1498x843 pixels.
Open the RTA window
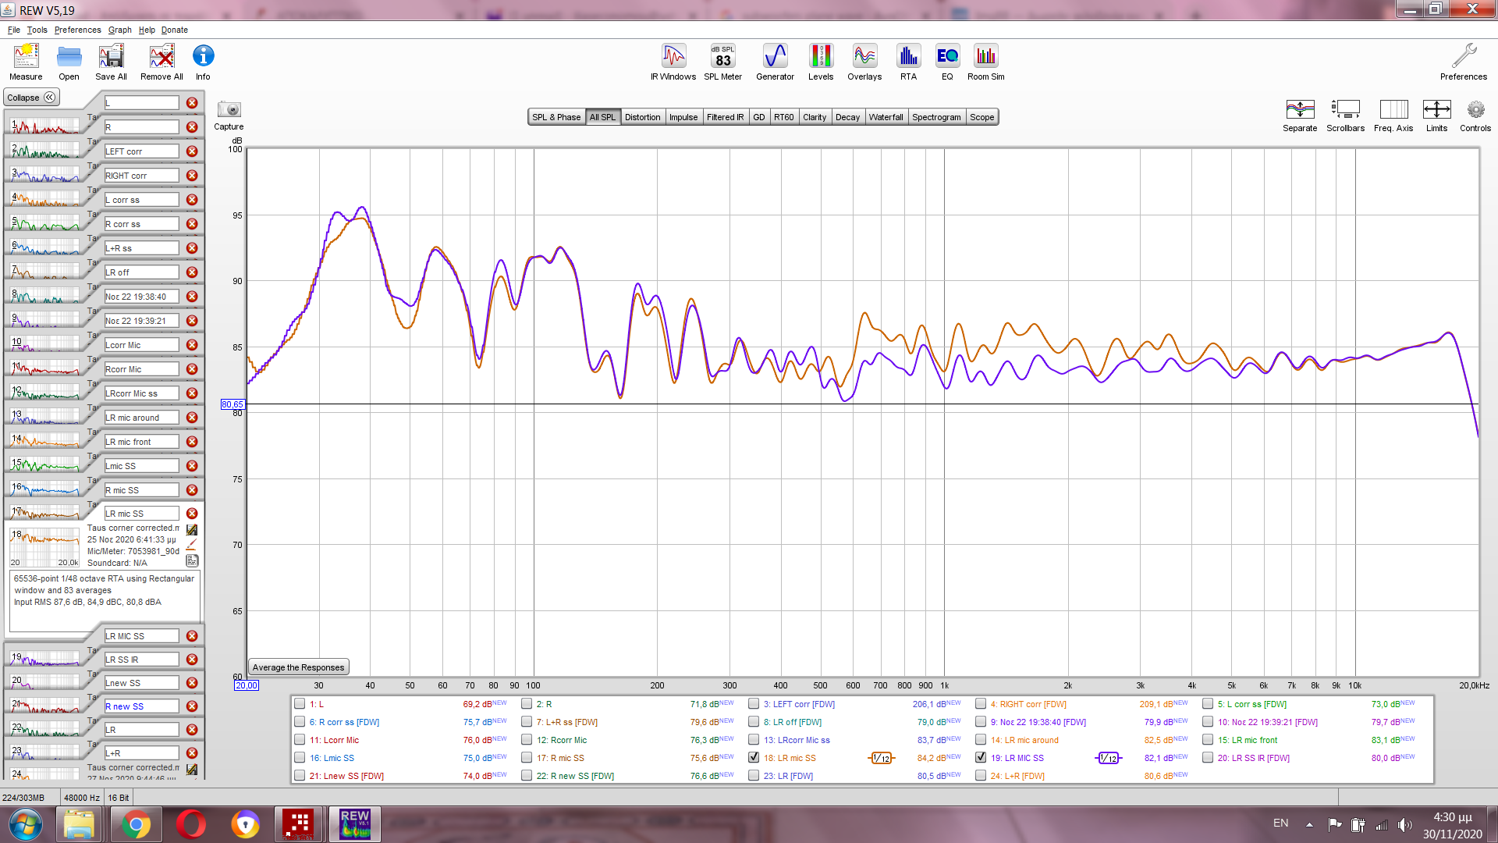point(908,62)
